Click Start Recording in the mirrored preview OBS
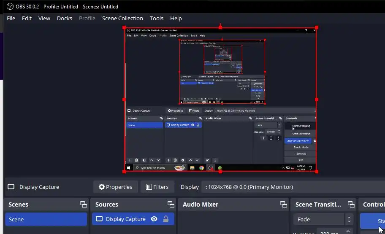The width and height of the screenshot is (385, 234). coord(300,134)
